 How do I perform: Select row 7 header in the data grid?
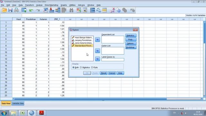(x=6, y=42)
